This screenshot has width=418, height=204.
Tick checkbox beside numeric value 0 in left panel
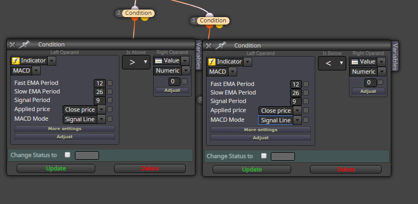pos(184,81)
